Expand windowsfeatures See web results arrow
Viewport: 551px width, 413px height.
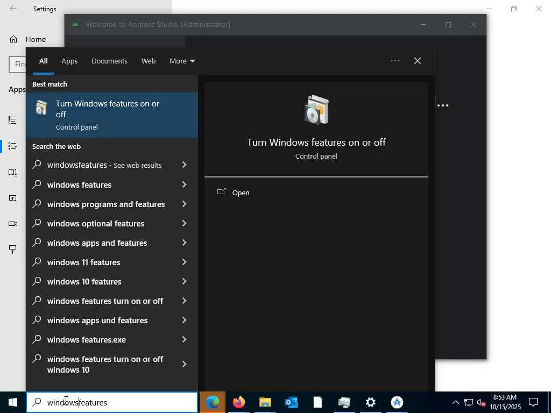tap(184, 165)
